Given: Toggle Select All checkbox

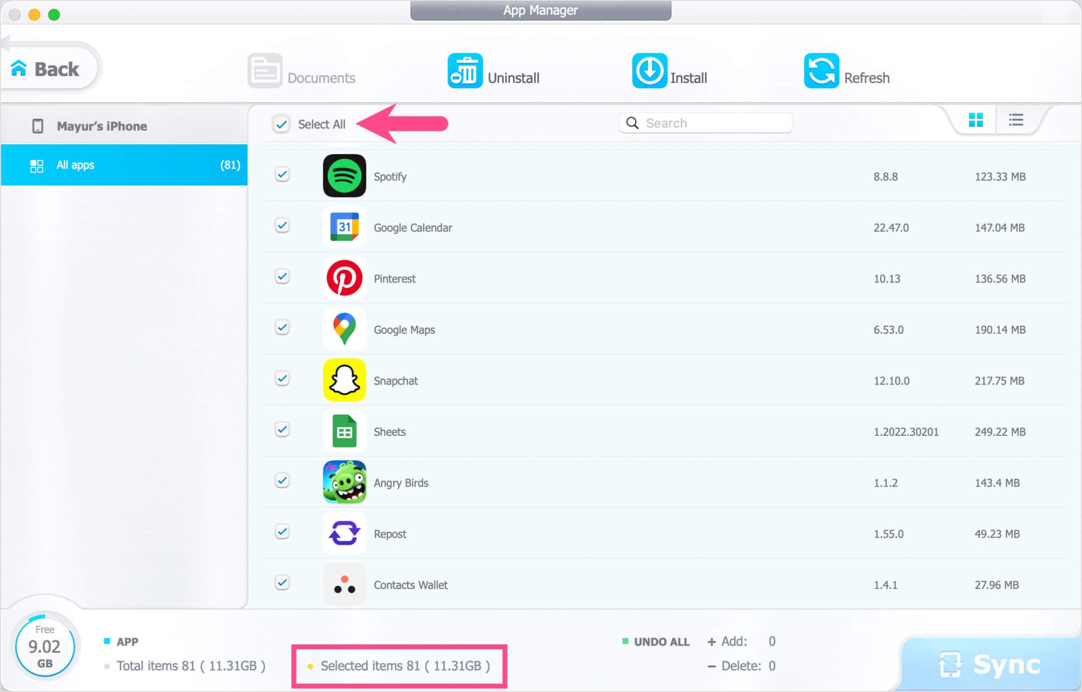Looking at the screenshot, I should 281,123.
